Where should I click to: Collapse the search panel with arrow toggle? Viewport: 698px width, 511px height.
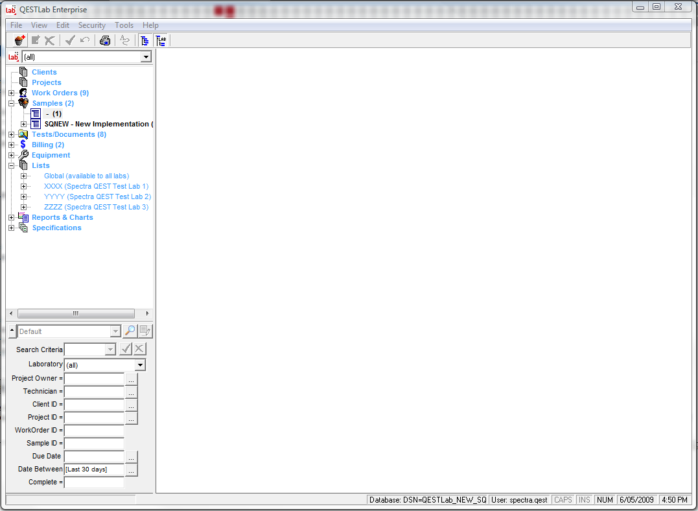[12, 331]
